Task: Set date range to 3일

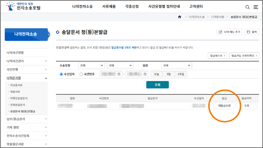Action: coord(168,74)
